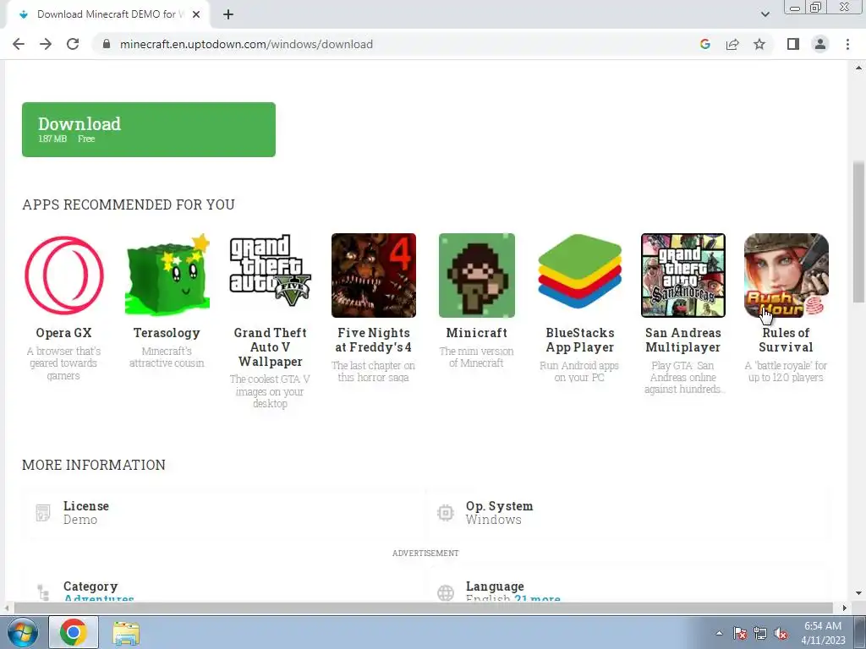866x649 pixels.
Task: Reload the page
Action: [73, 44]
